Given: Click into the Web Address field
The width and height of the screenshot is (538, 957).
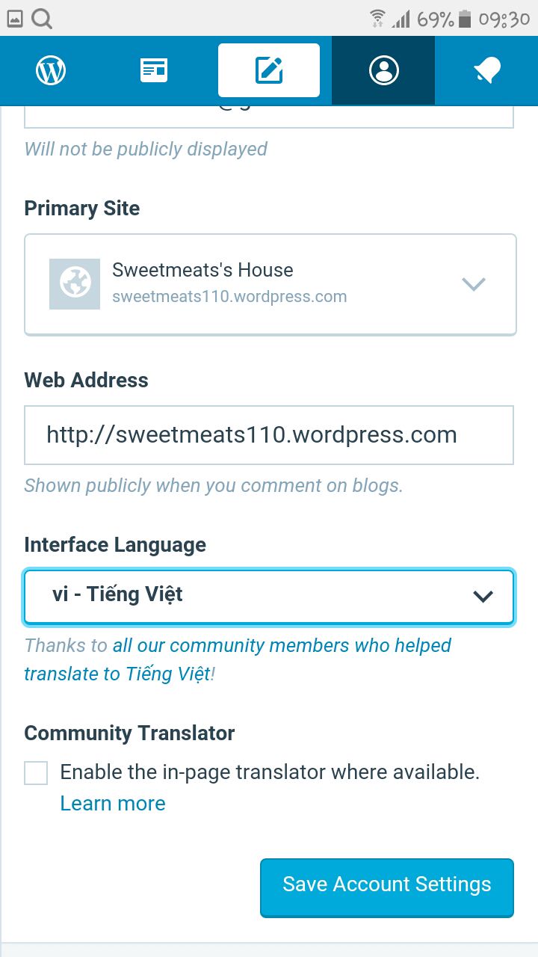Looking at the screenshot, I should pos(269,435).
